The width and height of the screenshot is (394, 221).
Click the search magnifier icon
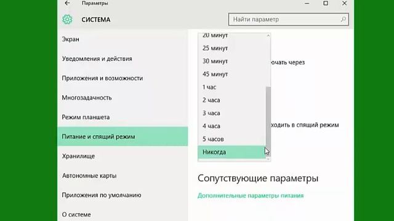coord(344,19)
